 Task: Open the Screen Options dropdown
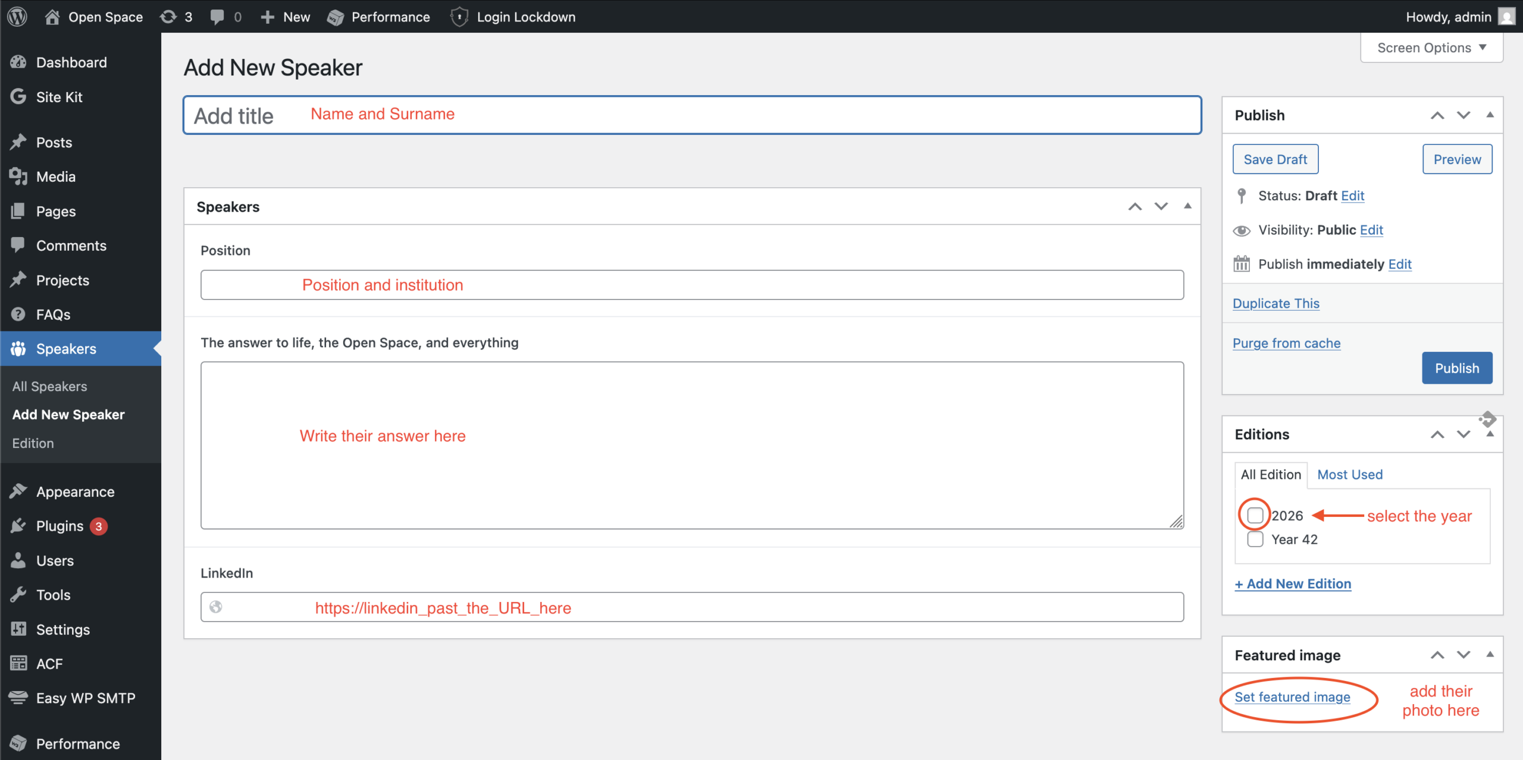[x=1431, y=48]
